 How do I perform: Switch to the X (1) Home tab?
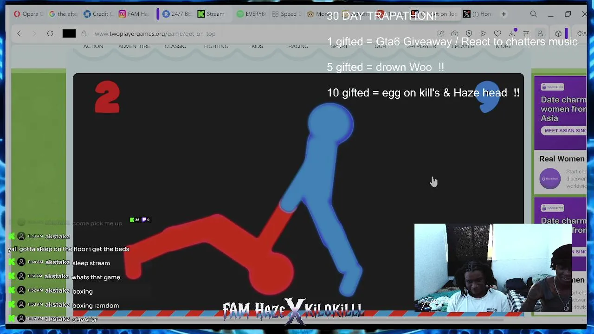[x=478, y=14]
